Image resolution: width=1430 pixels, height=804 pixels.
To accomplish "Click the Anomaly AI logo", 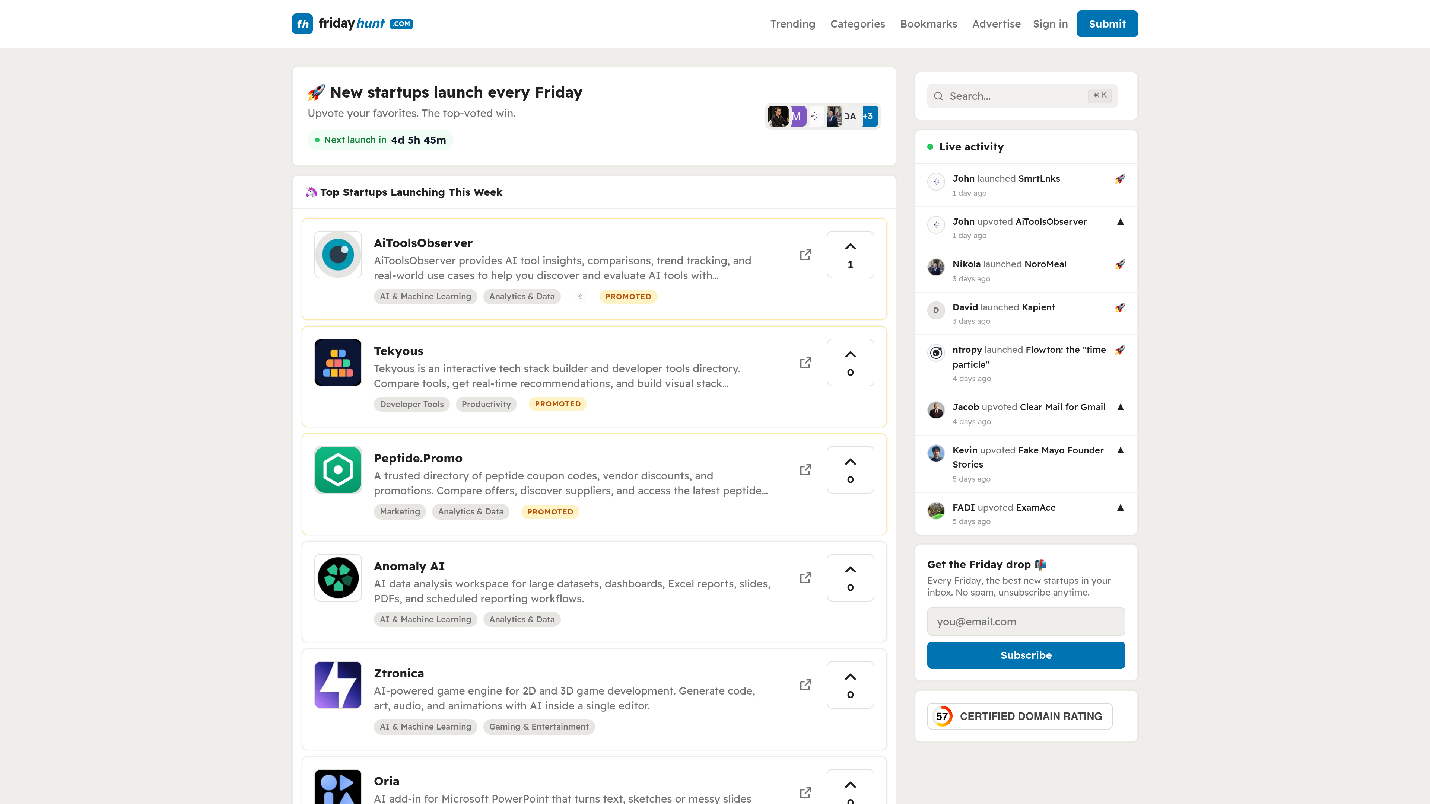I will tap(338, 578).
